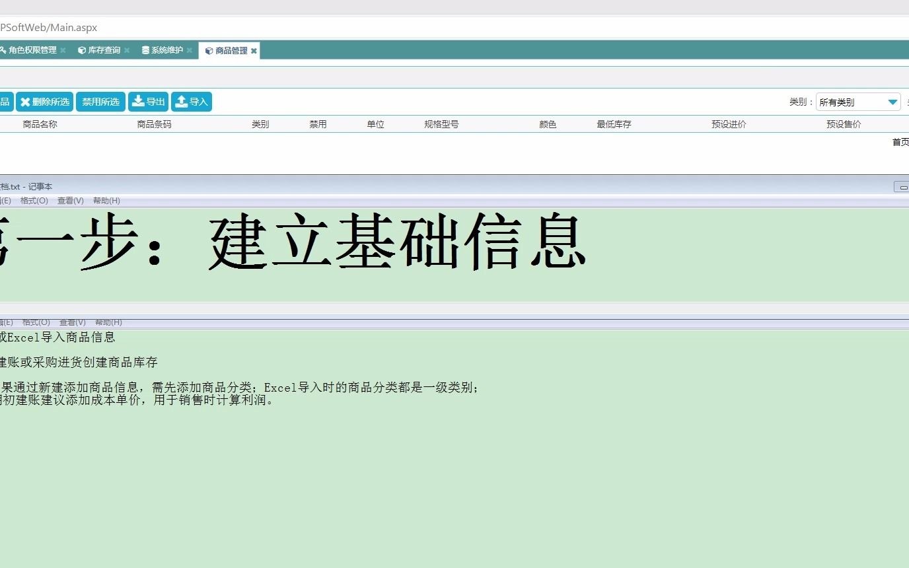Close the 系统维护 tab
The height and width of the screenshot is (568, 909).
point(190,50)
